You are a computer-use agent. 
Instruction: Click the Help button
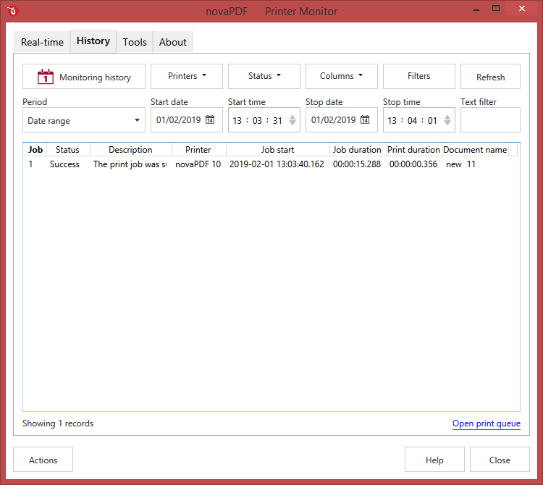click(434, 460)
